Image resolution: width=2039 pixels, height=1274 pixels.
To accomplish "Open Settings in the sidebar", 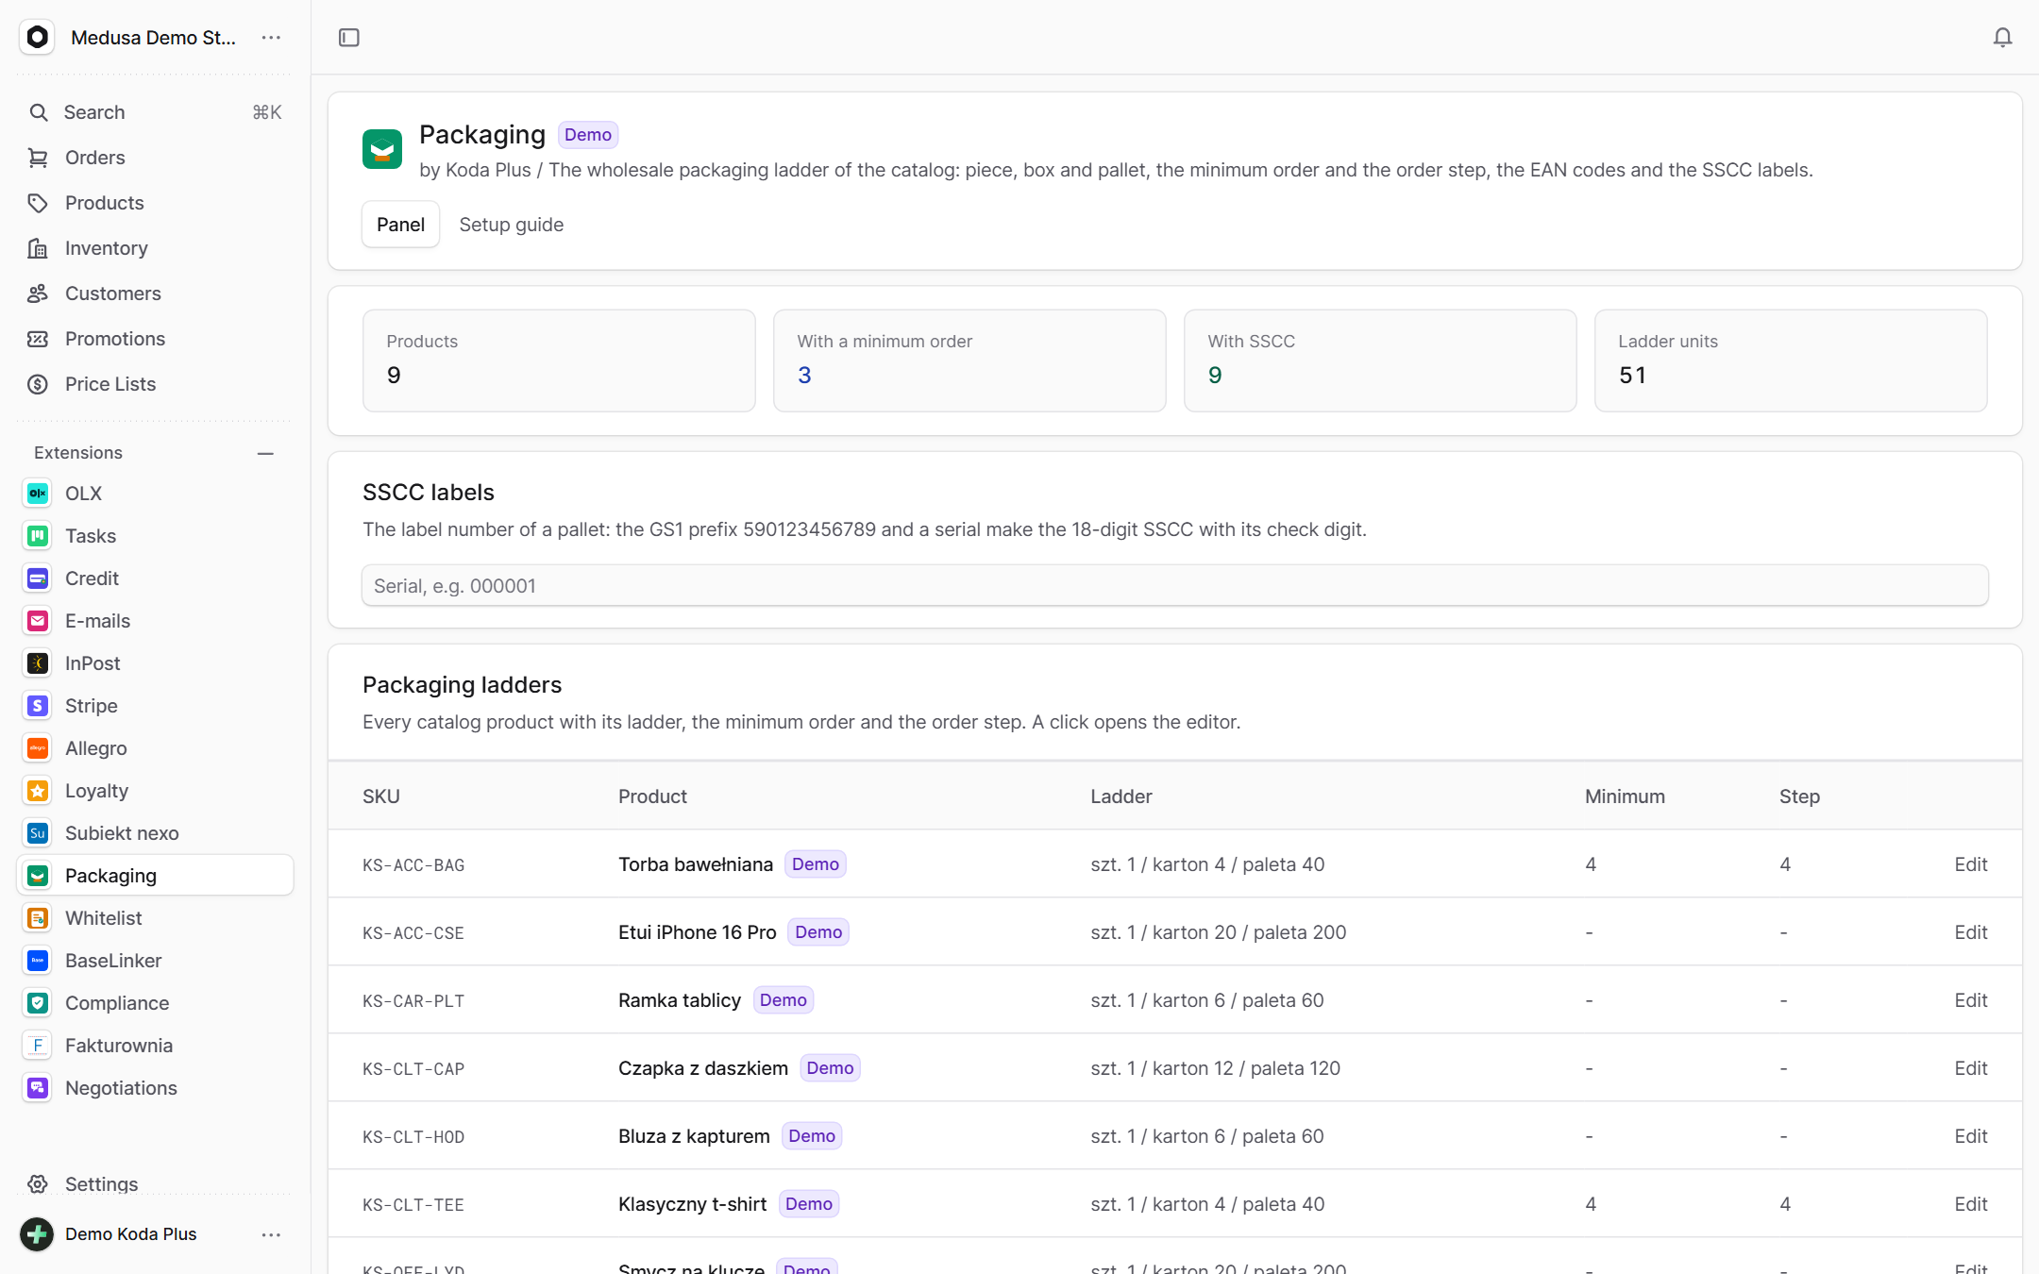I will point(155,1183).
